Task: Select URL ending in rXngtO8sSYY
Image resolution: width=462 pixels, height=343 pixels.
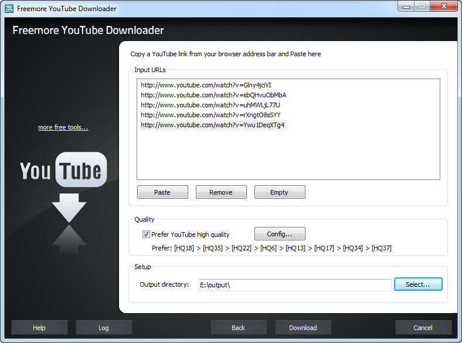Action: click(210, 115)
